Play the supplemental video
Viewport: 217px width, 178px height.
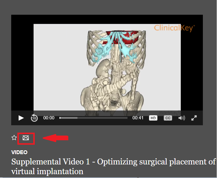pos(21,118)
